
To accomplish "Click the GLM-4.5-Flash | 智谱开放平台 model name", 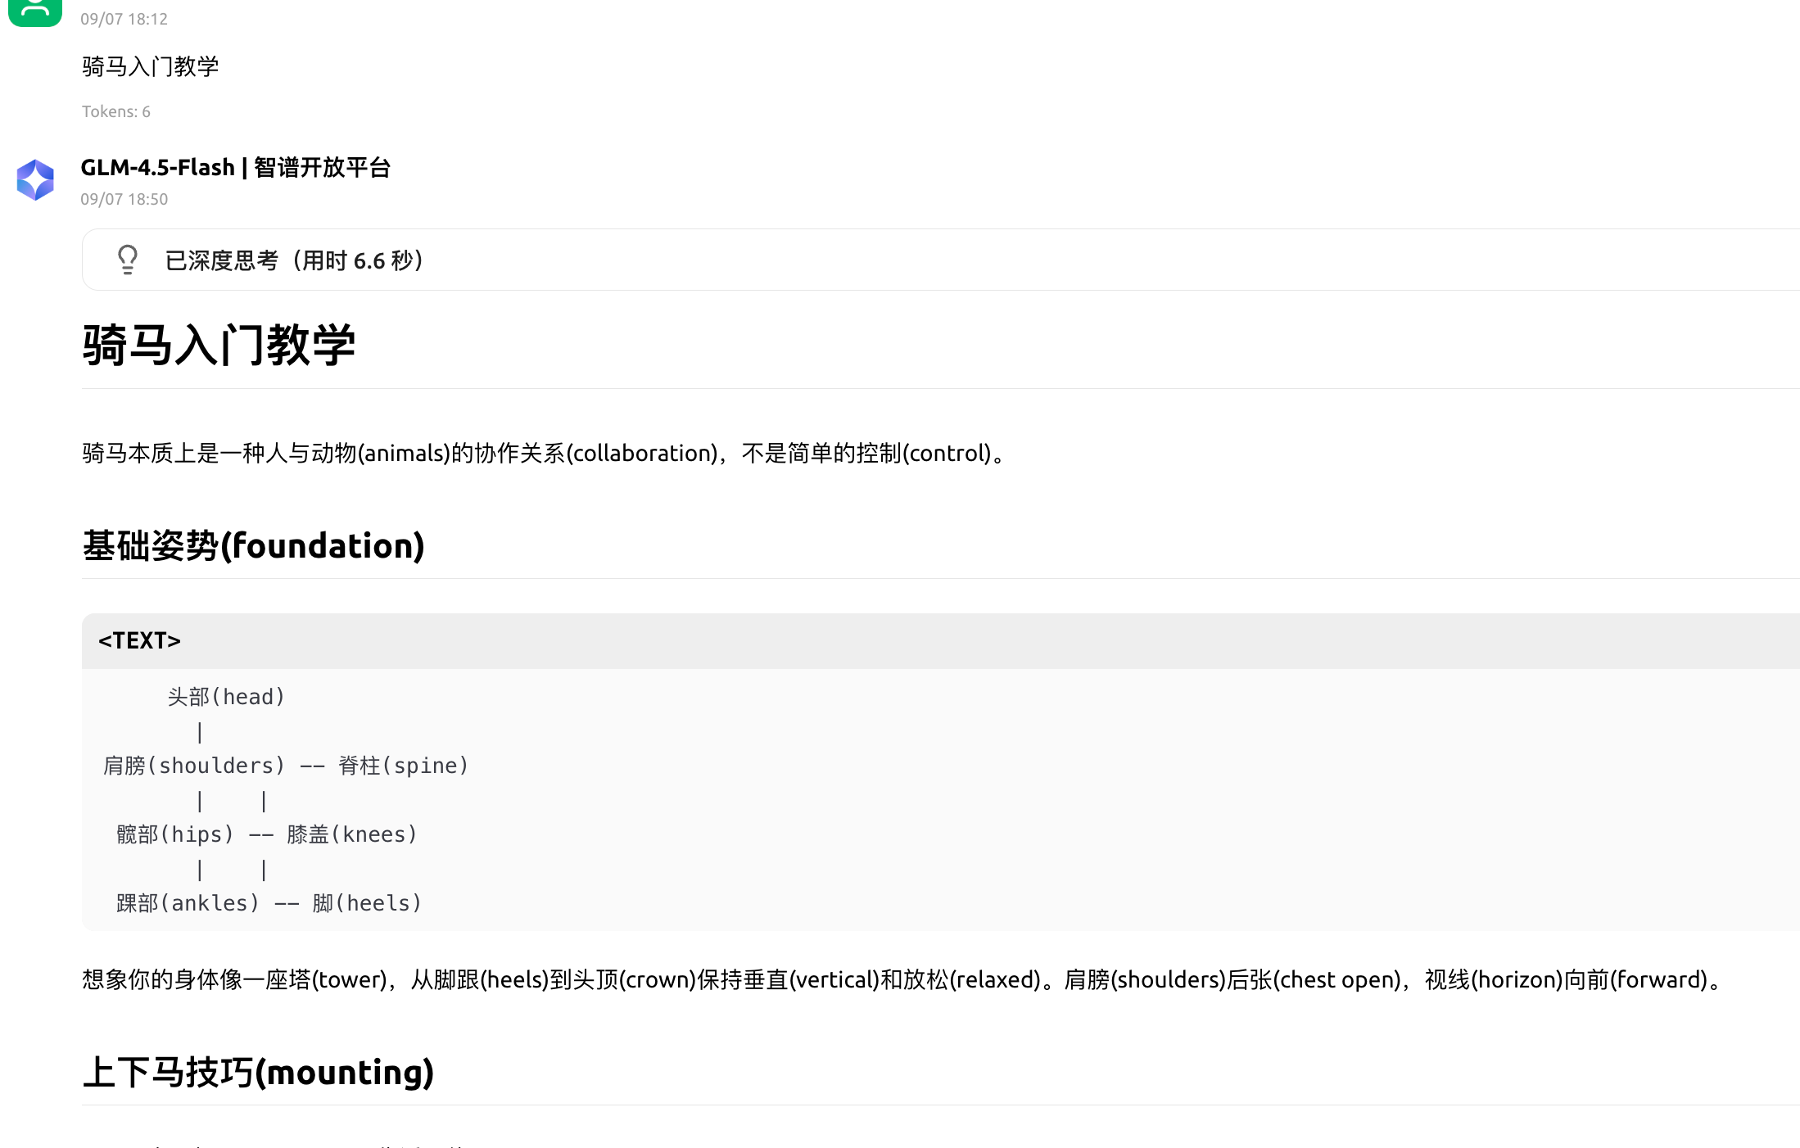I will (236, 167).
